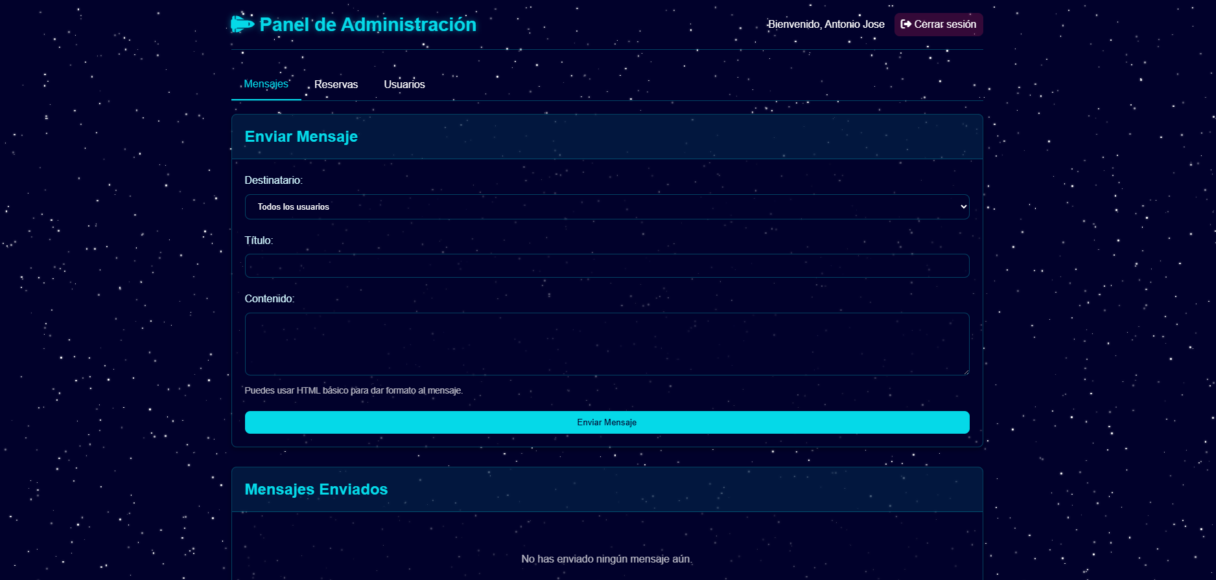Open the Usuarios tab

tap(404, 84)
